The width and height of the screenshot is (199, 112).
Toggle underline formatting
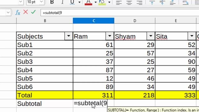(72, 2)
